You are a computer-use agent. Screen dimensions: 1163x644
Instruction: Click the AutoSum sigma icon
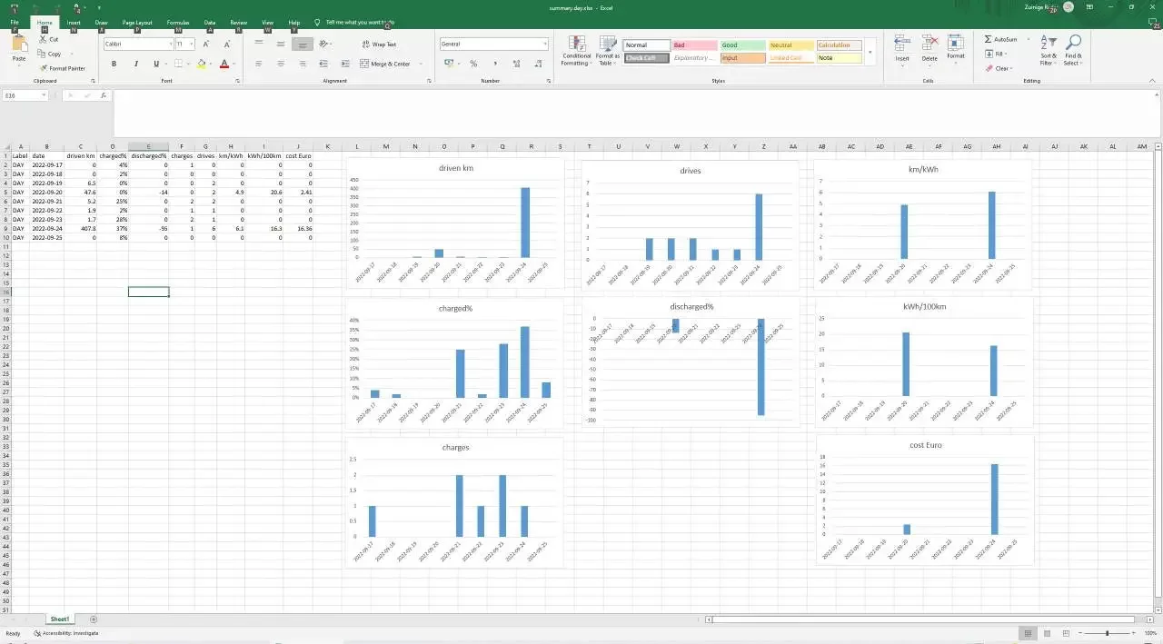point(989,40)
